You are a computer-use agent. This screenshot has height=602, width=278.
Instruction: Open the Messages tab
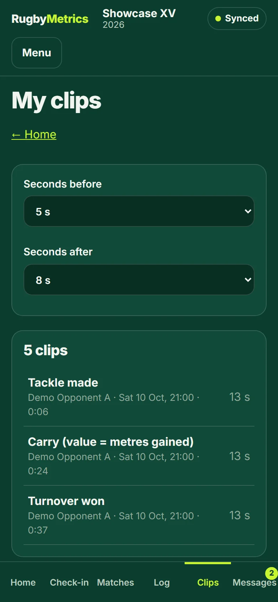[254, 582]
